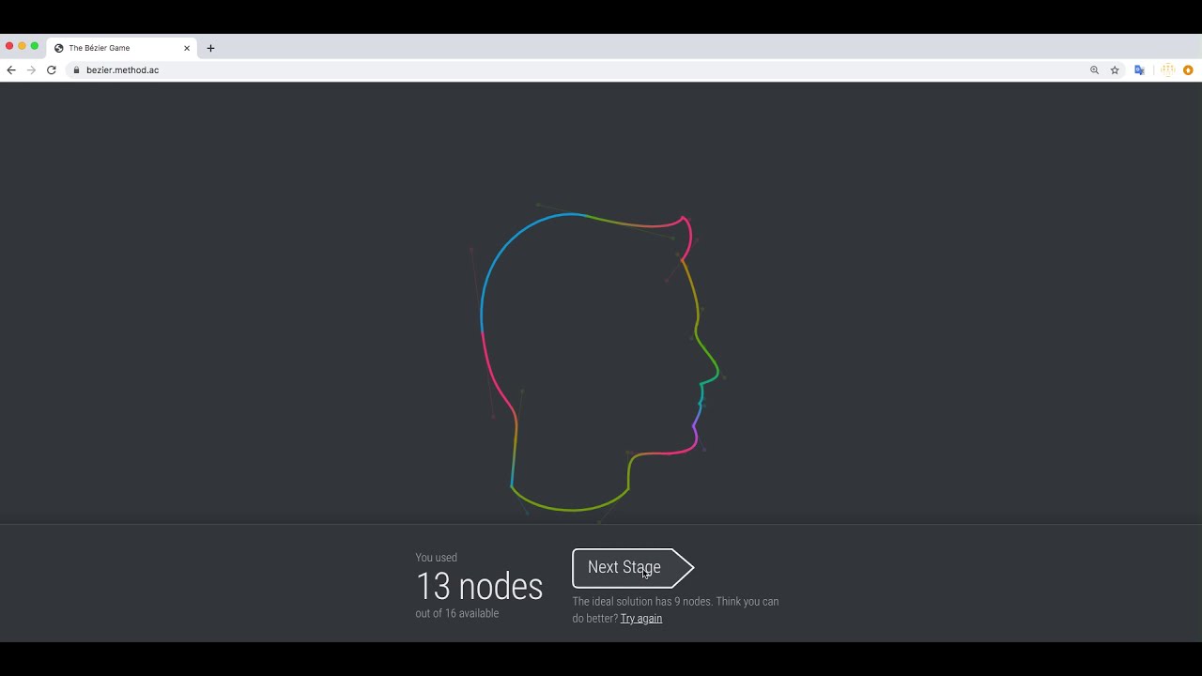Bookmark this page with the star icon
The width and height of the screenshot is (1202, 676).
pos(1115,70)
